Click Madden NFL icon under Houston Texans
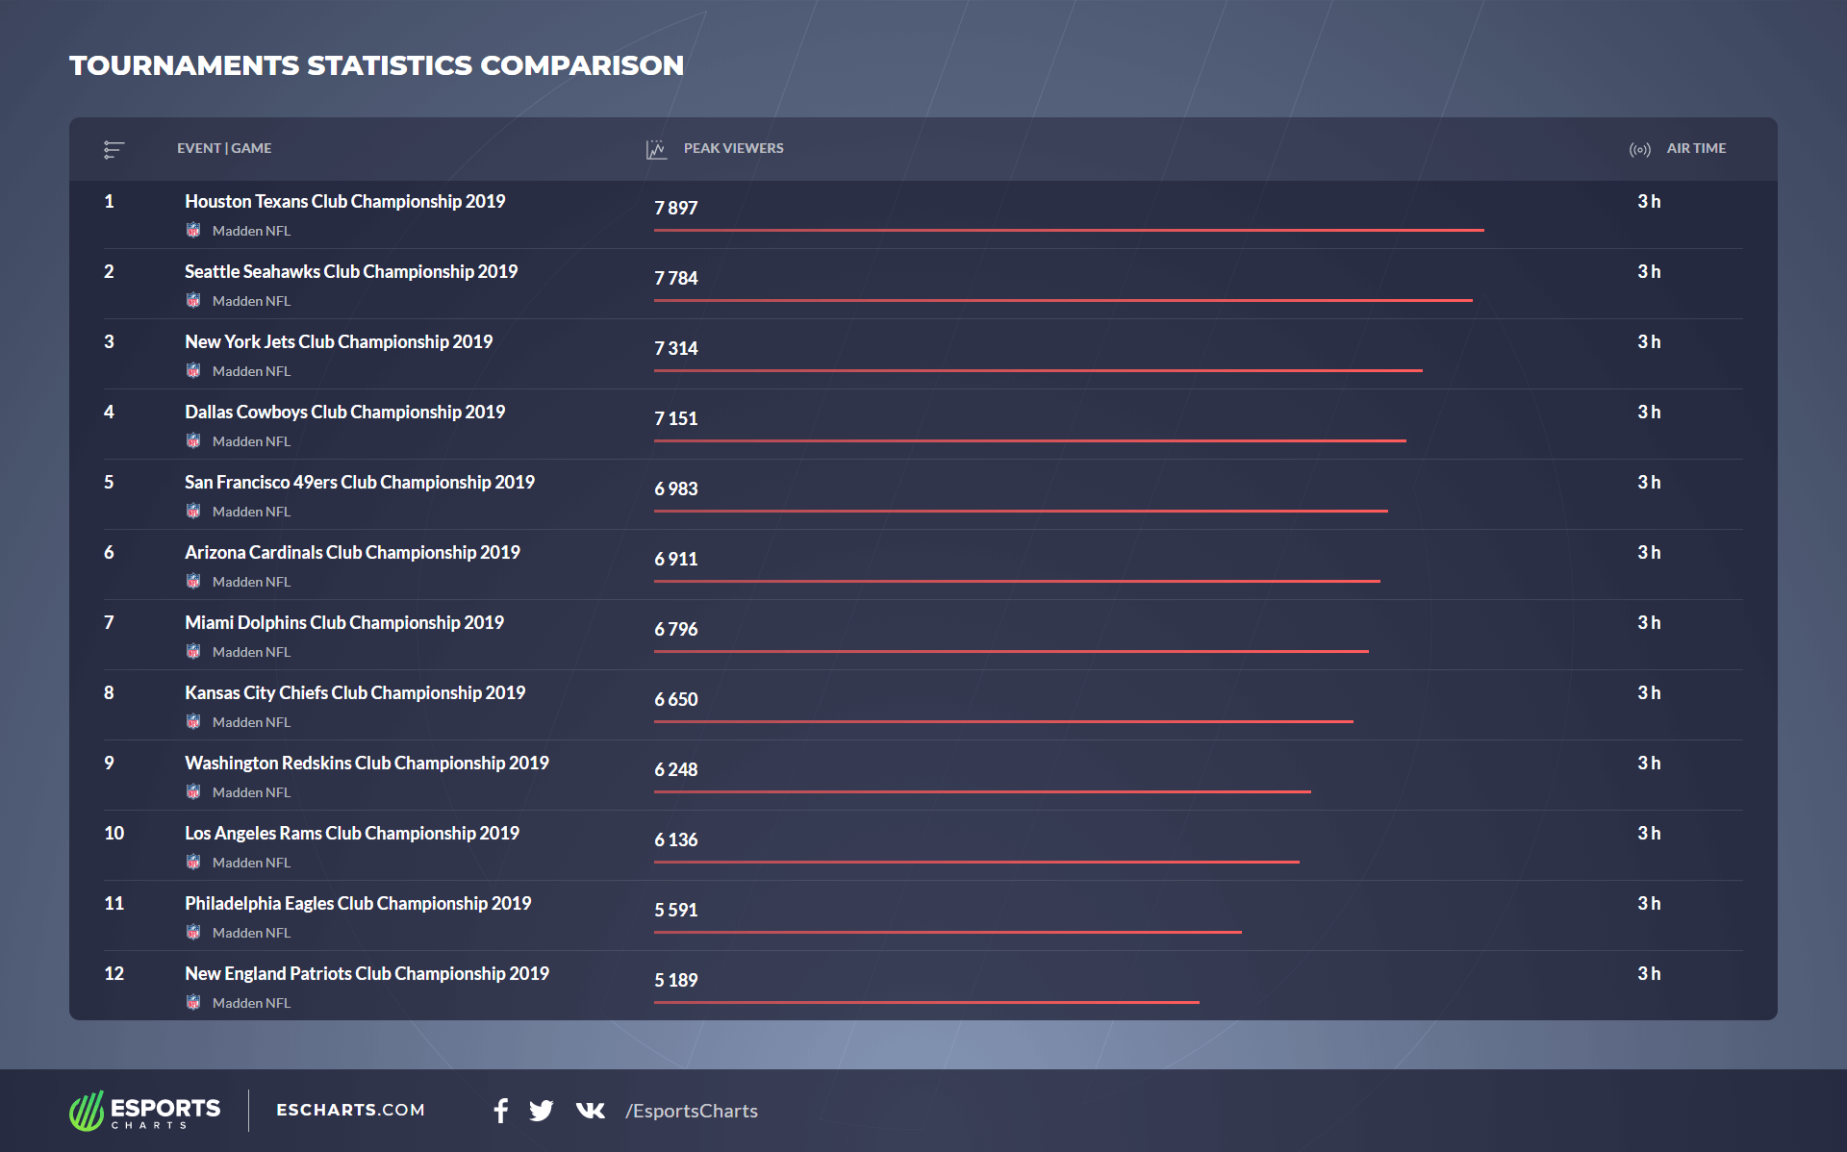The width and height of the screenshot is (1847, 1152). click(x=193, y=231)
